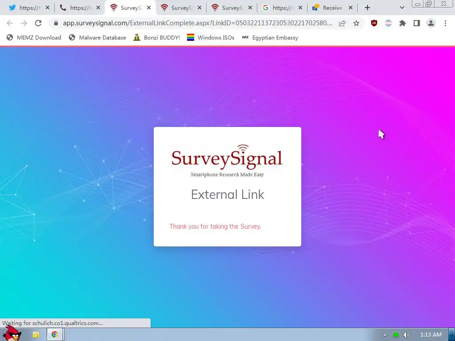Open the volume speaker tray icon
This screenshot has height=341, width=455.
(x=407, y=335)
